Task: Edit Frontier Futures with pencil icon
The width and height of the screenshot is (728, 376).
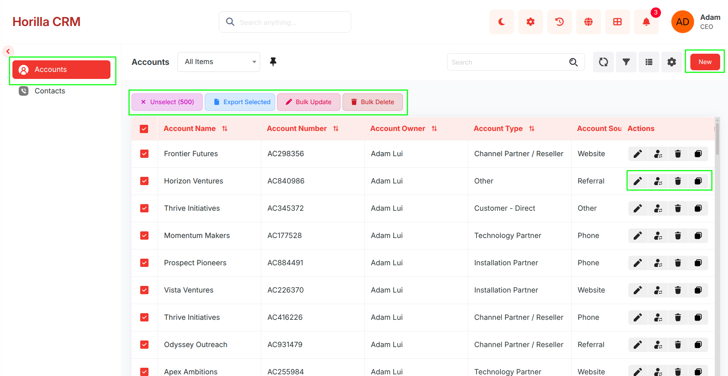Action: click(x=638, y=154)
